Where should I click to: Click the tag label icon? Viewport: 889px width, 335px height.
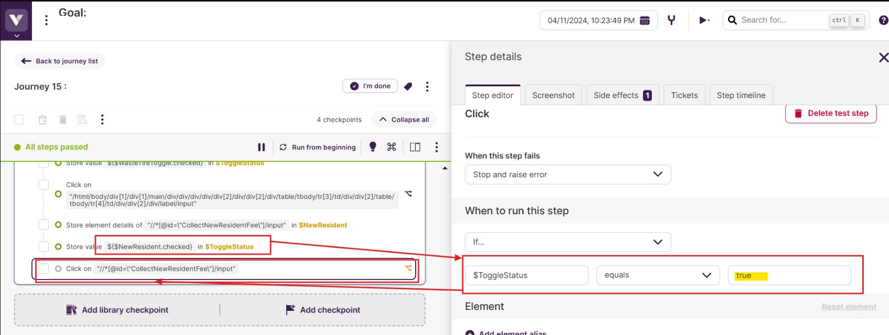408,86
